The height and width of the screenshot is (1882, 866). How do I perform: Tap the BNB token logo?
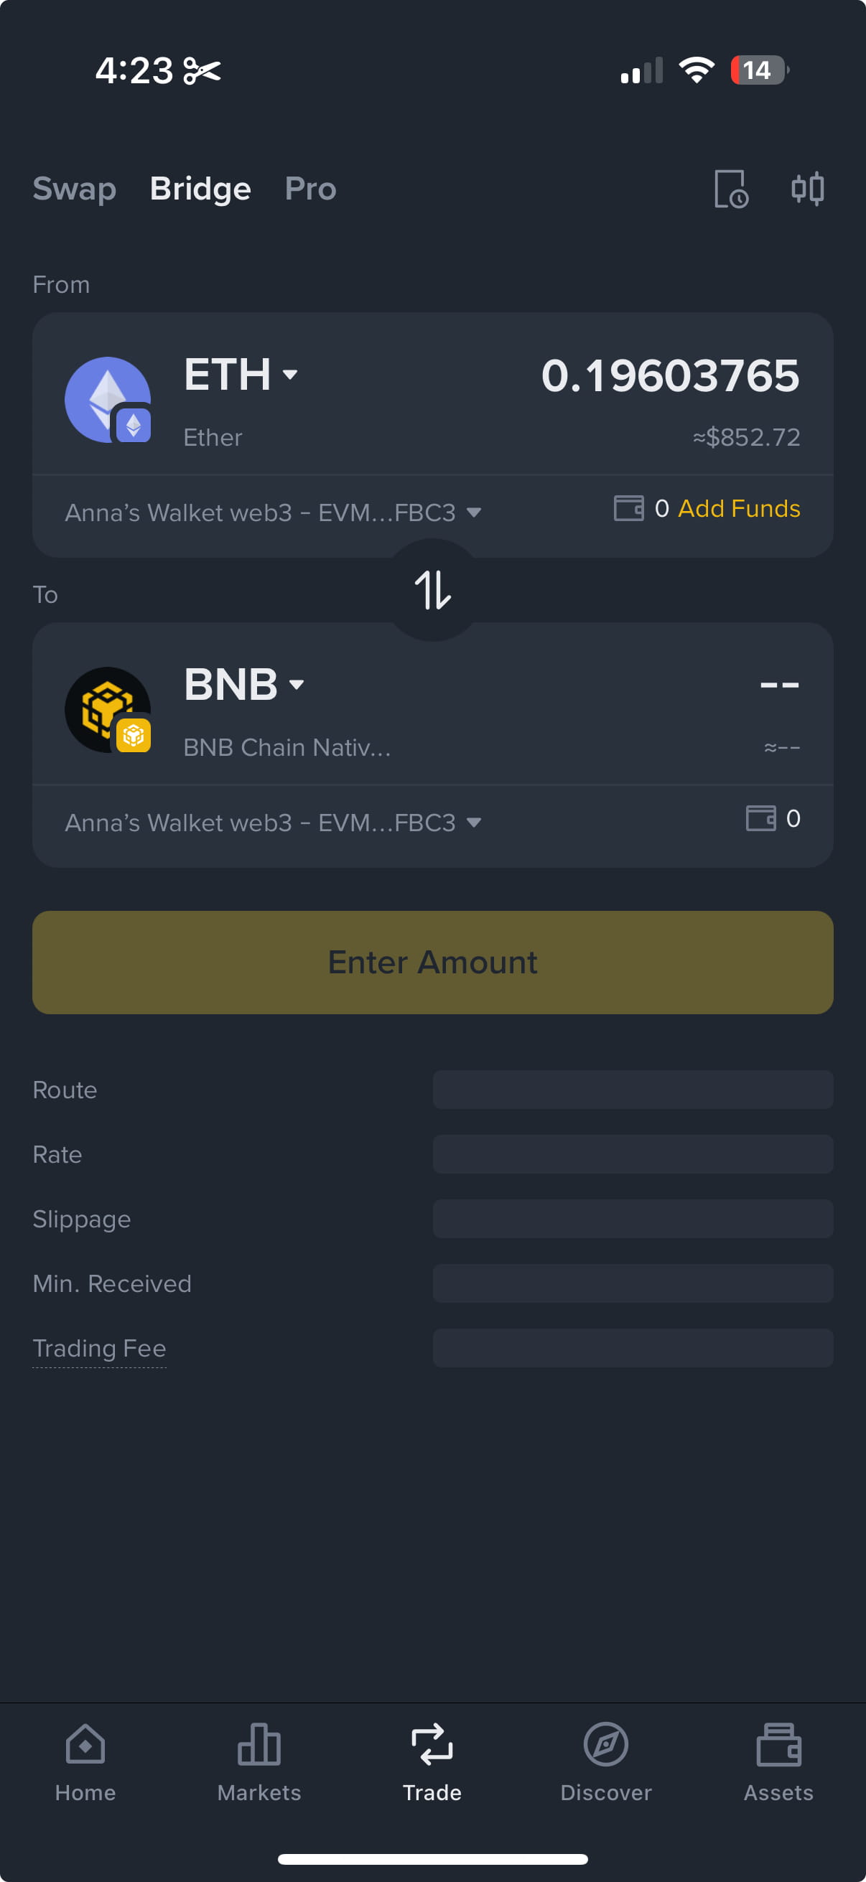click(x=108, y=709)
